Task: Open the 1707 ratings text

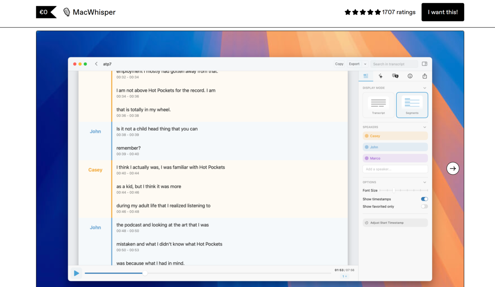Action: coord(398,12)
